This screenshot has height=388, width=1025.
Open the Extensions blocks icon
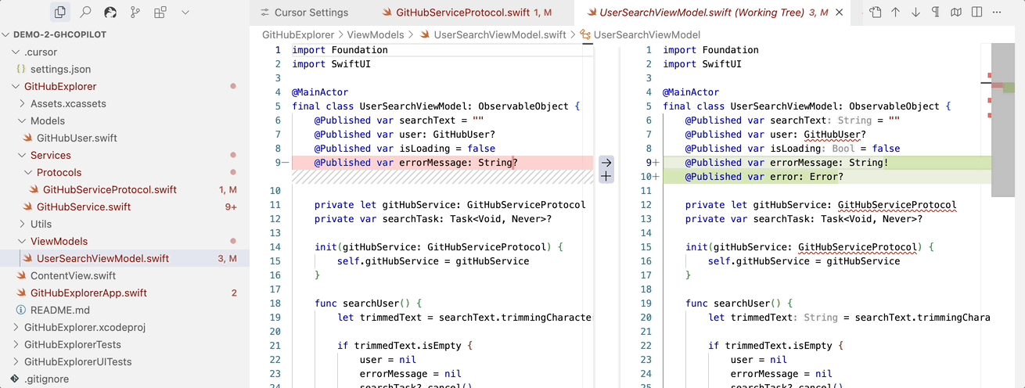[160, 13]
